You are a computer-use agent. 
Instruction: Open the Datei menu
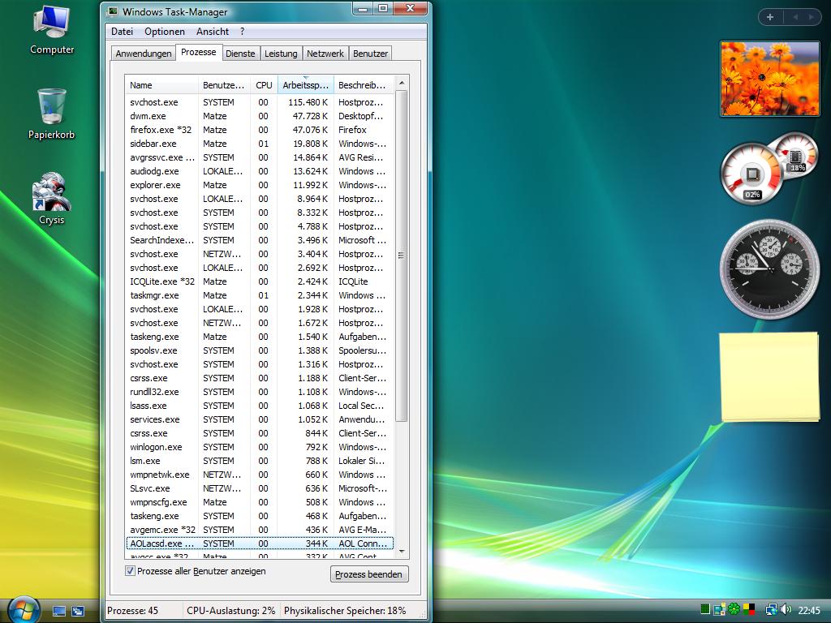point(122,32)
